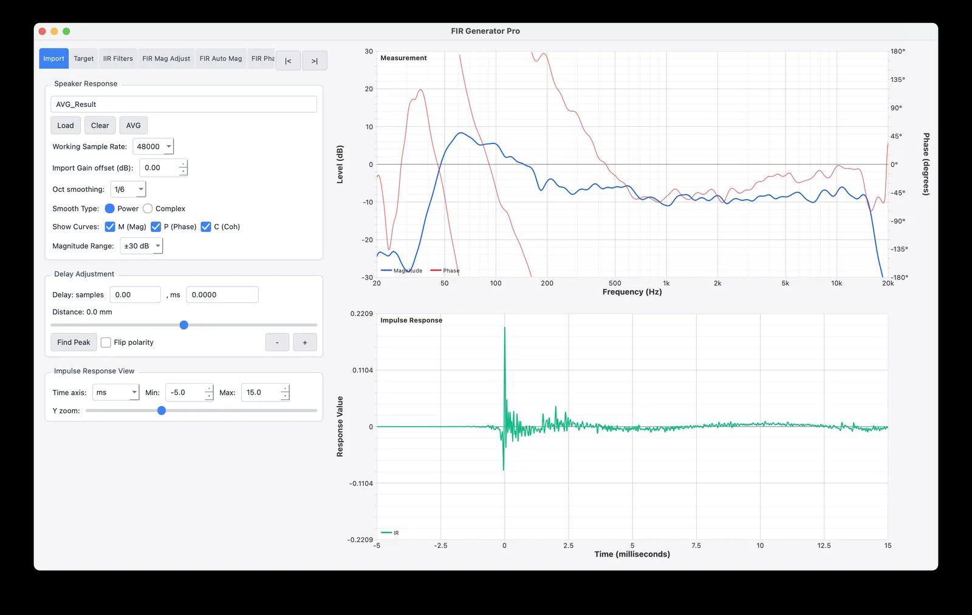Click the Import Gain offset value field
This screenshot has height=615, width=972.
(x=159, y=168)
